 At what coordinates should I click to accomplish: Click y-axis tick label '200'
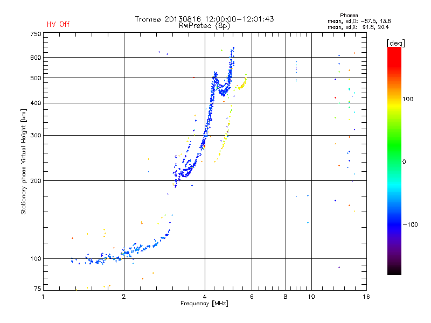tap(36, 181)
